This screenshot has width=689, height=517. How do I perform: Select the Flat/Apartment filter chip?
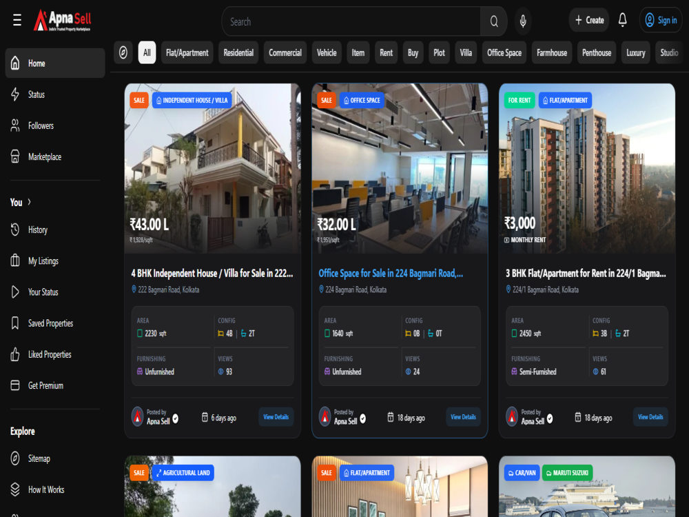(187, 53)
